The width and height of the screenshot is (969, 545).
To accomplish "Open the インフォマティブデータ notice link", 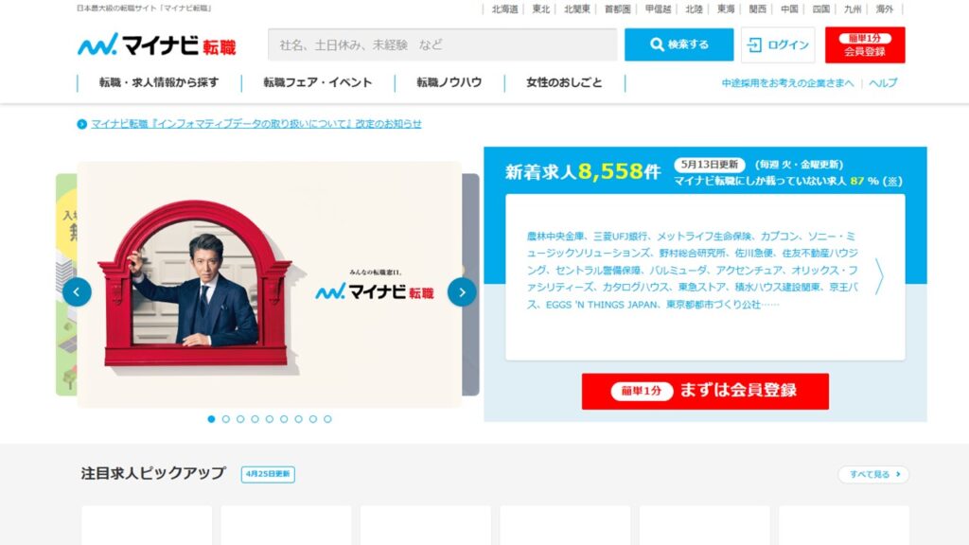I will 256,124.
